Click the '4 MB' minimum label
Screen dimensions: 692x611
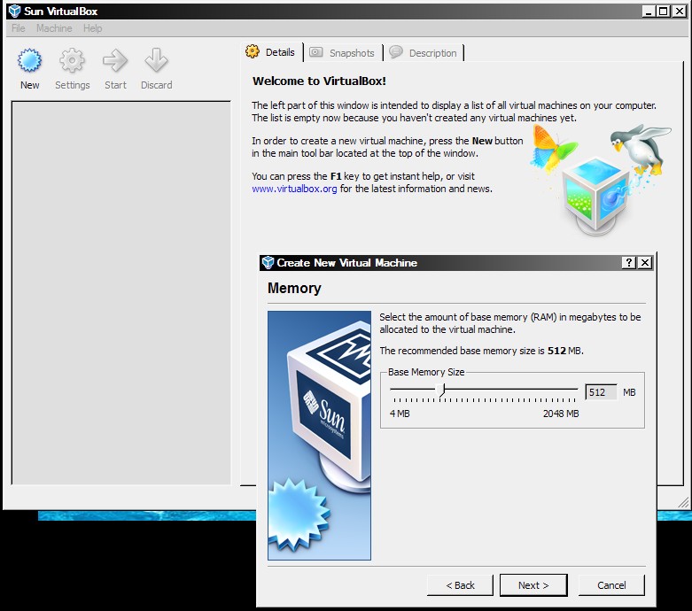coord(400,414)
